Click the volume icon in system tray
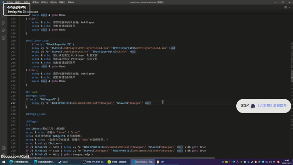Image resolution: width=293 pixels, height=165 pixels. point(270,162)
